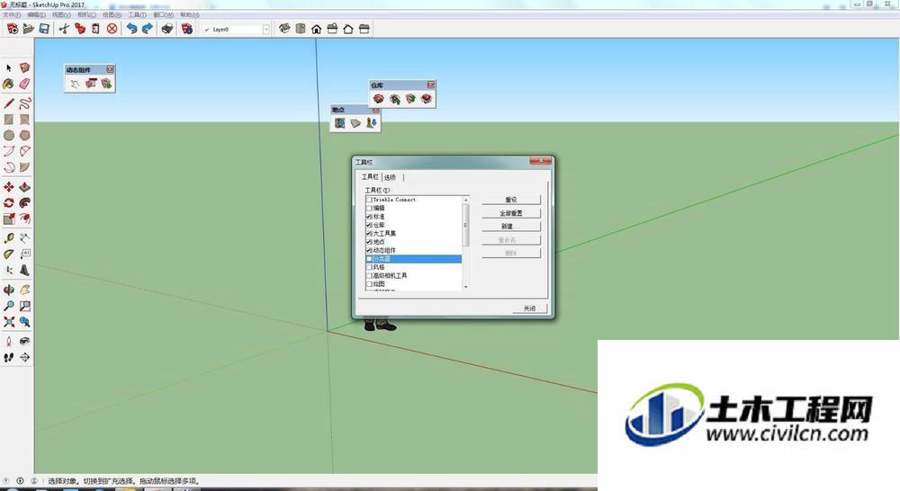Uncheck the 标准 toolbar checkbox

click(x=369, y=216)
